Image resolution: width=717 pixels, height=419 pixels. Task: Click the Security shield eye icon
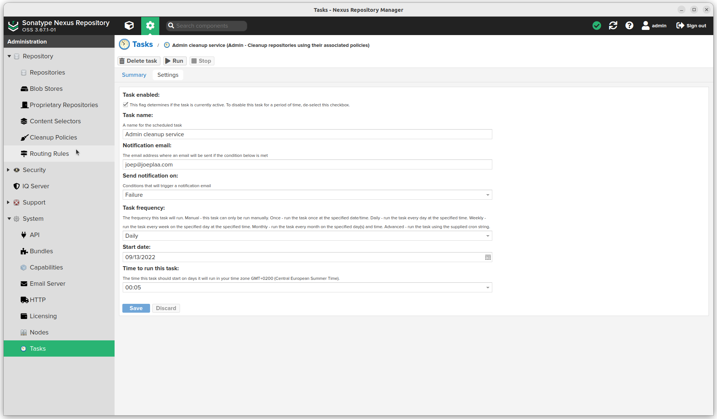tap(17, 170)
